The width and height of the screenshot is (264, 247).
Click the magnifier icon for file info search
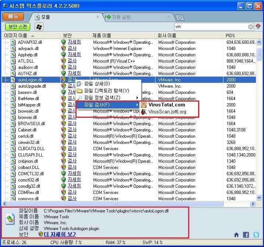[80, 98]
